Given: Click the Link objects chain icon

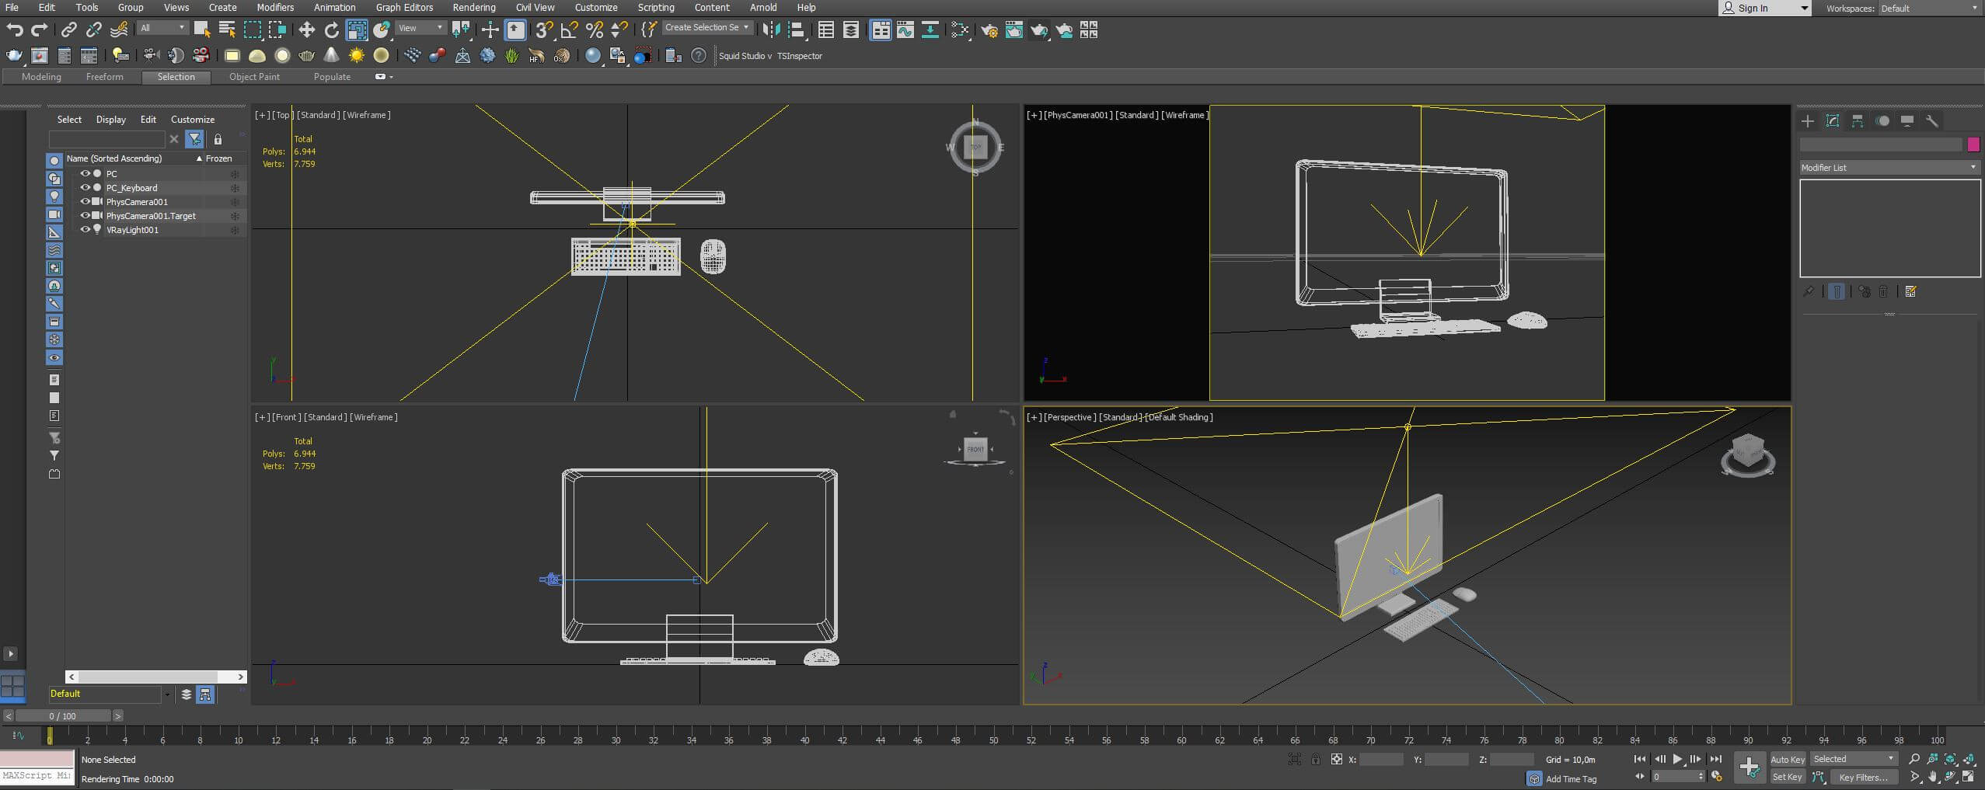Looking at the screenshot, I should point(69,30).
